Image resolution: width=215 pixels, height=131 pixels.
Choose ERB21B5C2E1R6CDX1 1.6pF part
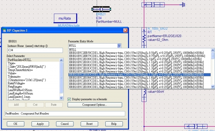pos(140,78)
